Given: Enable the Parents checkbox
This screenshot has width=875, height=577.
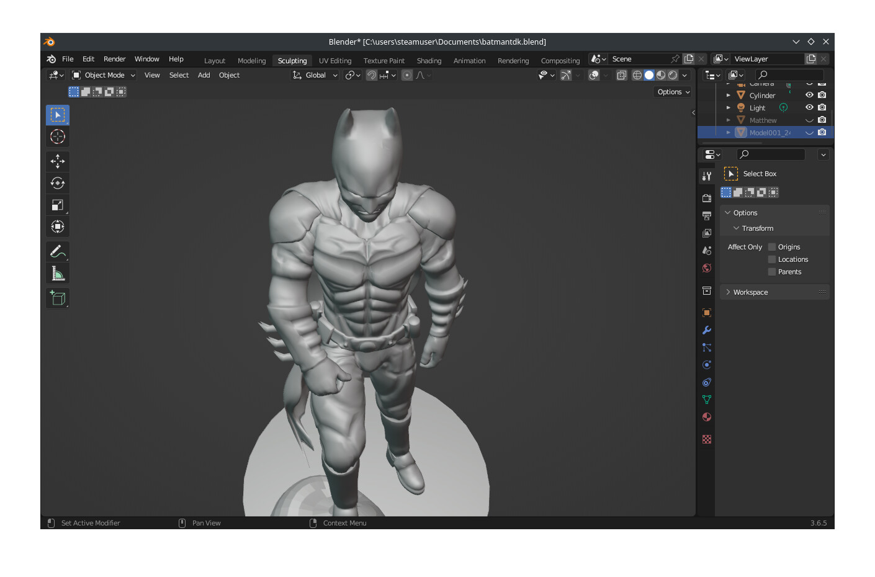Looking at the screenshot, I should [x=772, y=272].
